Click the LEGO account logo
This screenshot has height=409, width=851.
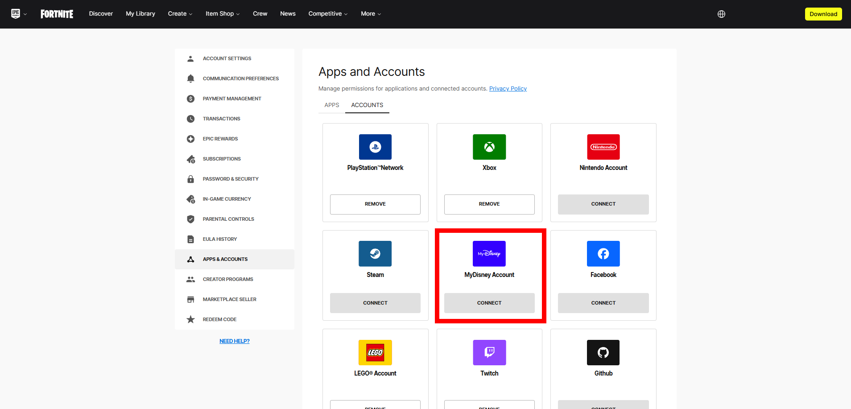click(x=375, y=352)
